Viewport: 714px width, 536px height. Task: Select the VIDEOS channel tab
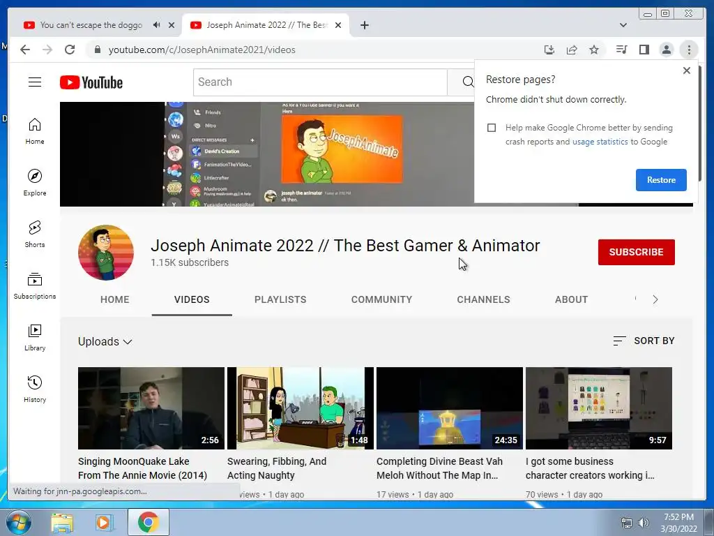click(x=192, y=299)
